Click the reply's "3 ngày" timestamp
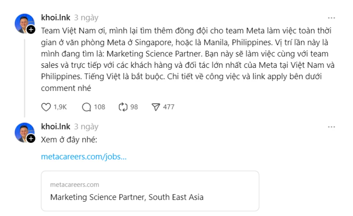353x216 pixels. 86,127
